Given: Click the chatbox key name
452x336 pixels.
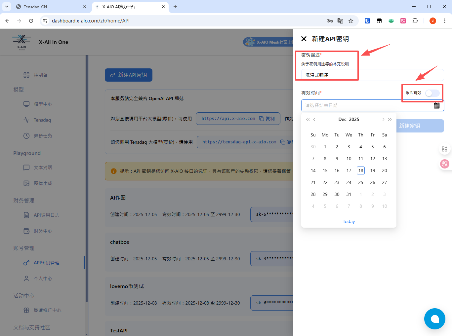Looking at the screenshot, I should pyautogui.click(x=120, y=242).
